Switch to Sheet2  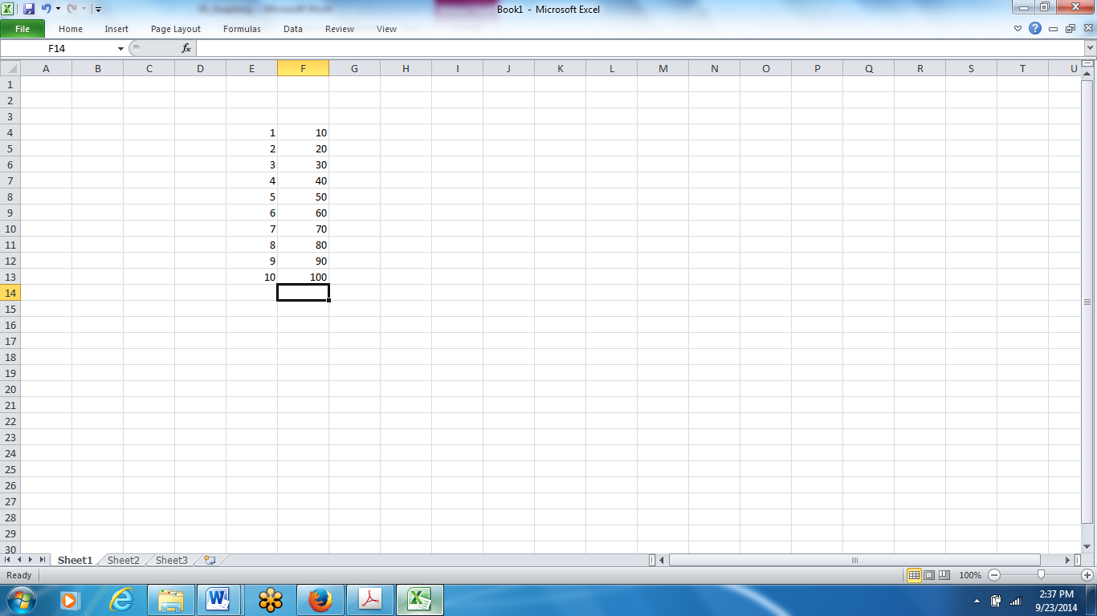coord(122,560)
